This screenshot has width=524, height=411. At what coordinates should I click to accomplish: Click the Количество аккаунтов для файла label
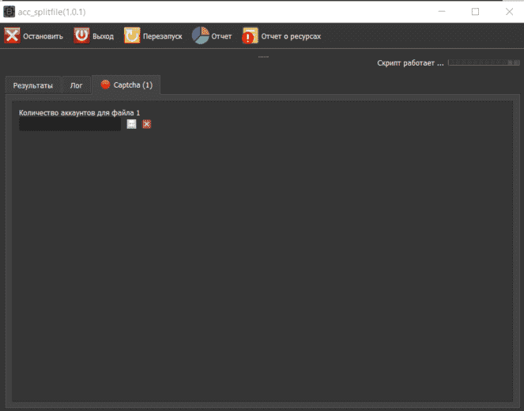pos(79,113)
